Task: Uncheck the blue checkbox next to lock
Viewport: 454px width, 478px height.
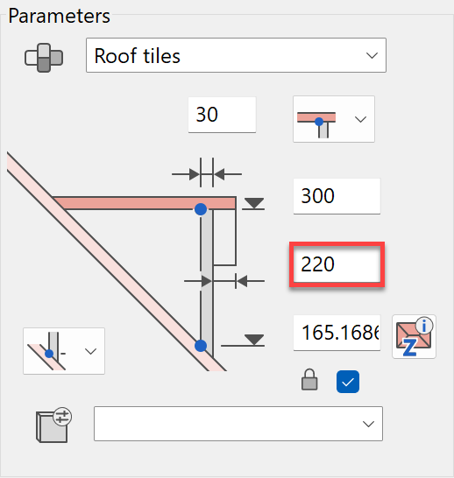Action: 348,382
